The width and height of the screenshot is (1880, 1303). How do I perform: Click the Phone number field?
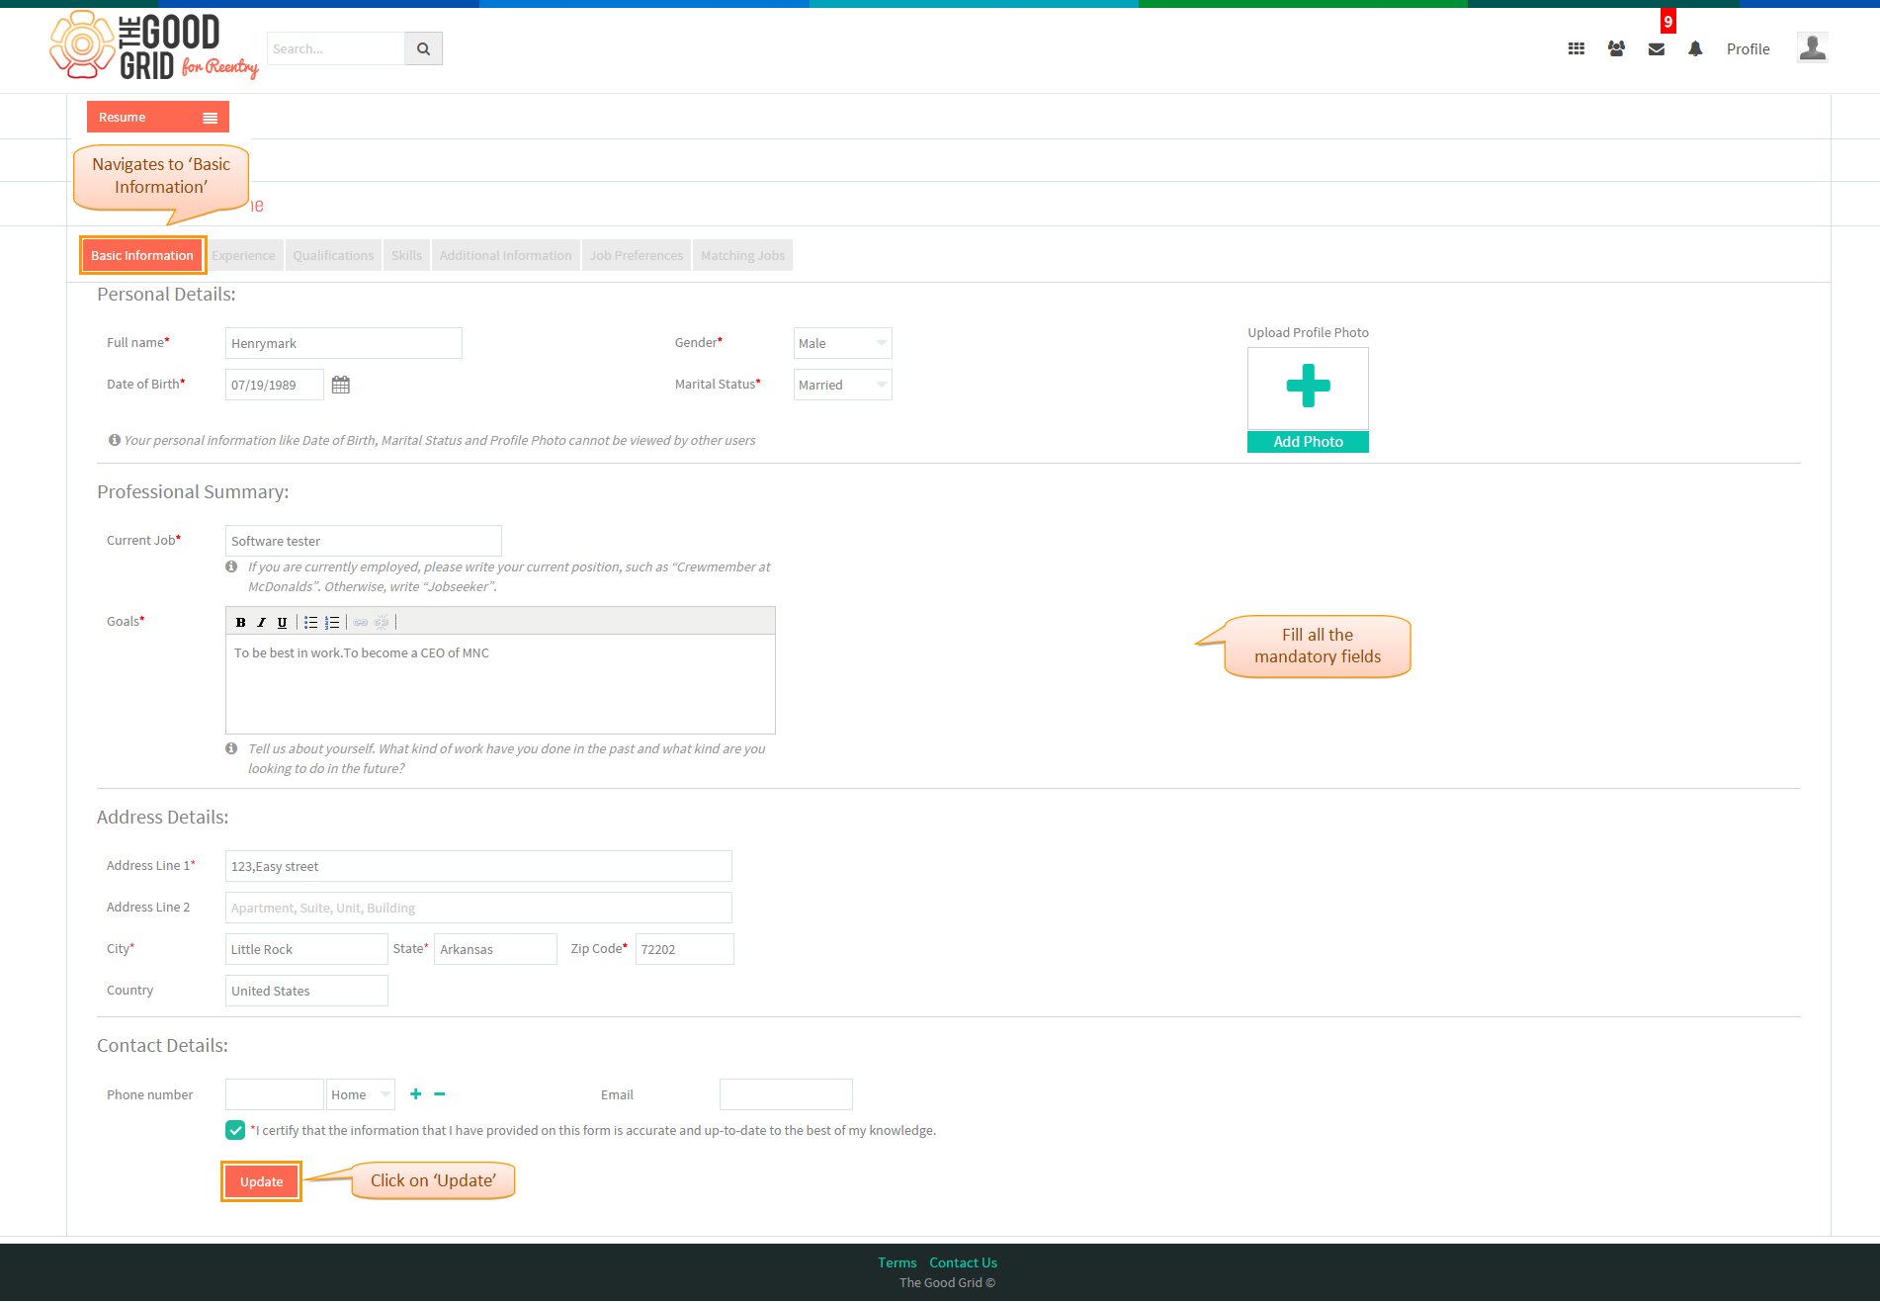click(x=275, y=1094)
